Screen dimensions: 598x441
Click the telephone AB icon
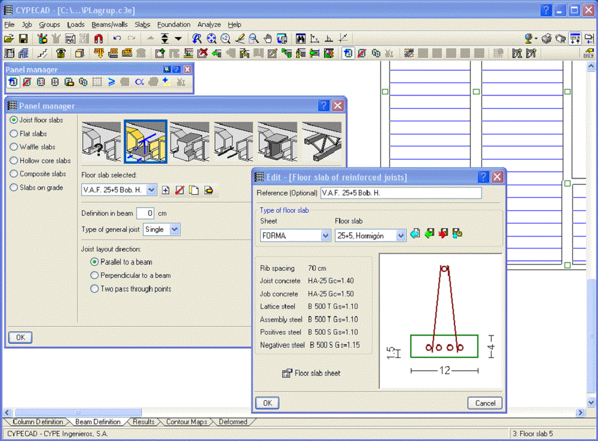[60, 53]
